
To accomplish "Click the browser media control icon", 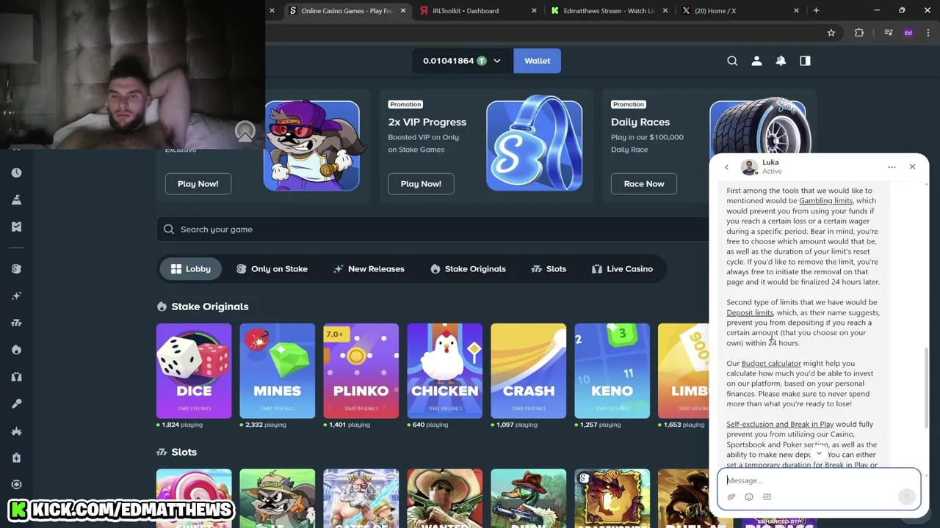I will pyautogui.click(x=889, y=32).
